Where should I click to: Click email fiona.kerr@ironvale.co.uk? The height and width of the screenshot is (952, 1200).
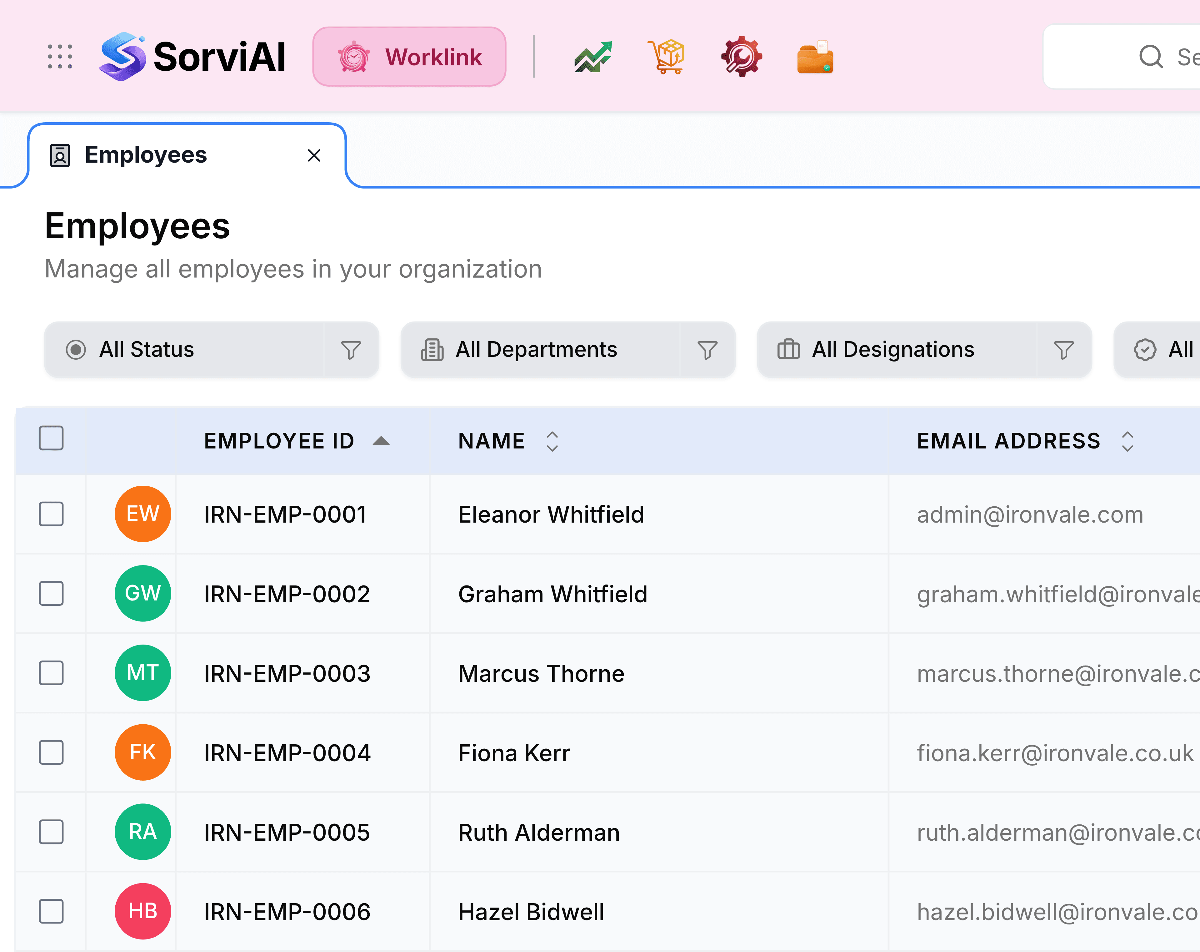1055,754
